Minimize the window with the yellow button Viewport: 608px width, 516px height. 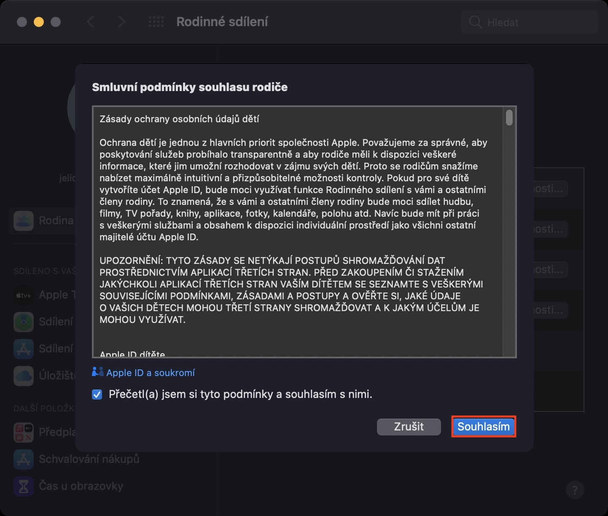[39, 22]
